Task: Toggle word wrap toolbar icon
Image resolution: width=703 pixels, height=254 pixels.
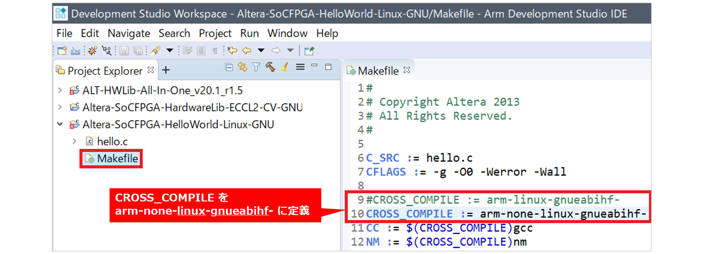Action: [187, 50]
